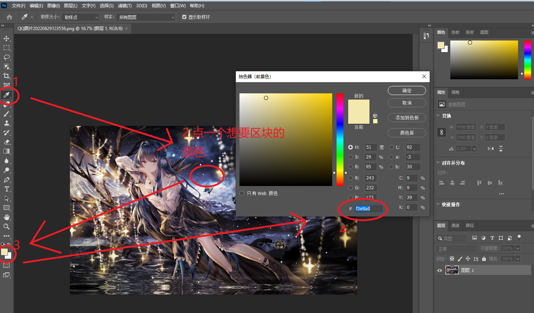Click the lock all icon in Layers
Image resolution: width=534 pixels, height=313 pixels.
[x=484, y=259]
